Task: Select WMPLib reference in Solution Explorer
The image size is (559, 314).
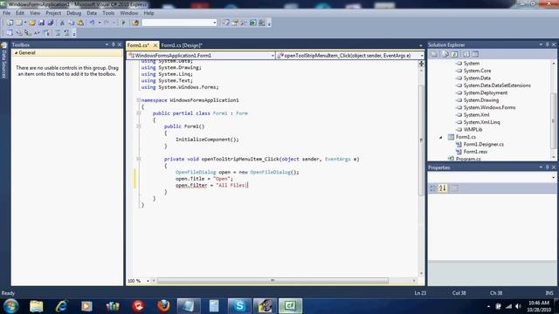Action: point(473,129)
